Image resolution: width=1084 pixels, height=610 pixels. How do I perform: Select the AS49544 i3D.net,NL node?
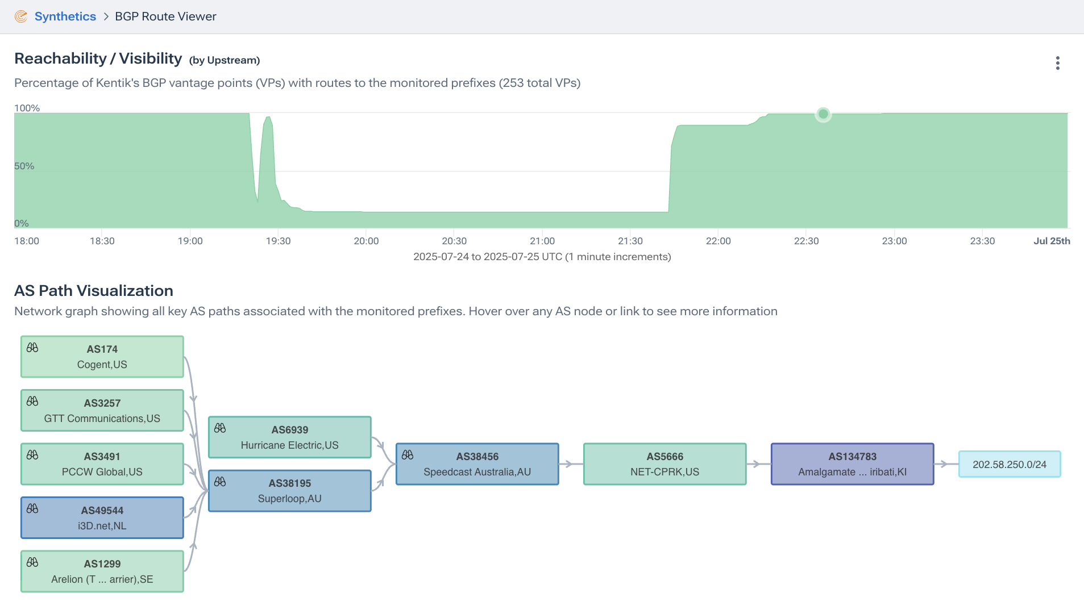coord(102,517)
